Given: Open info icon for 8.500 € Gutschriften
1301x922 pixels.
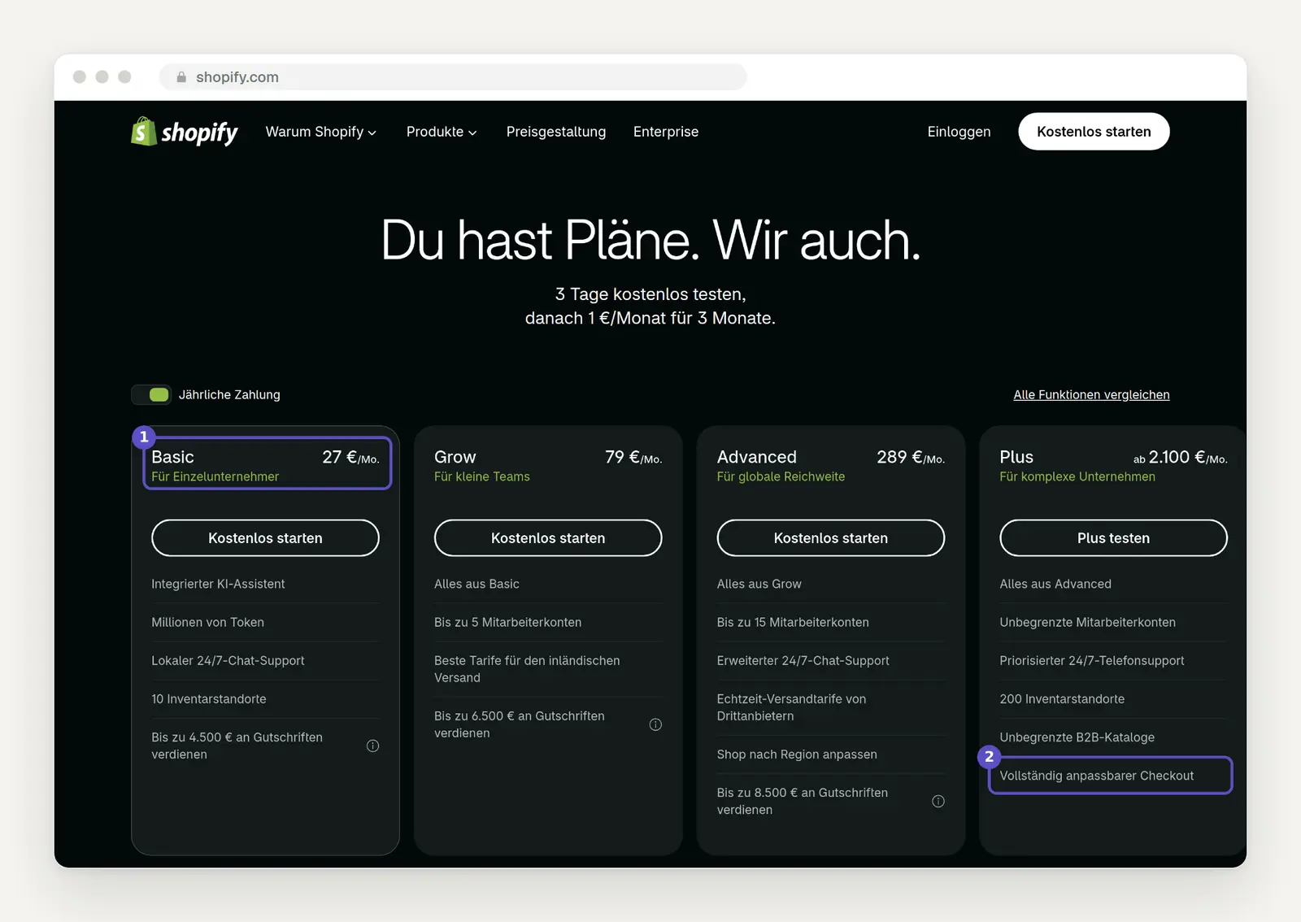Looking at the screenshot, I should (x=938, y=801).
